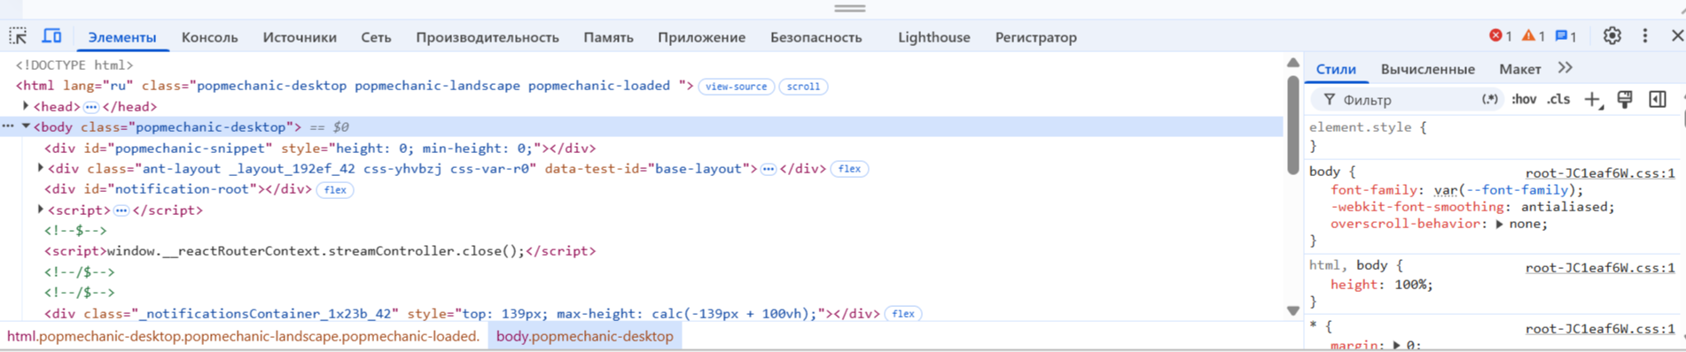Select body.popmechanic-desktop breadcrumb
1686x352 pixels.
(x=585, y=336)
